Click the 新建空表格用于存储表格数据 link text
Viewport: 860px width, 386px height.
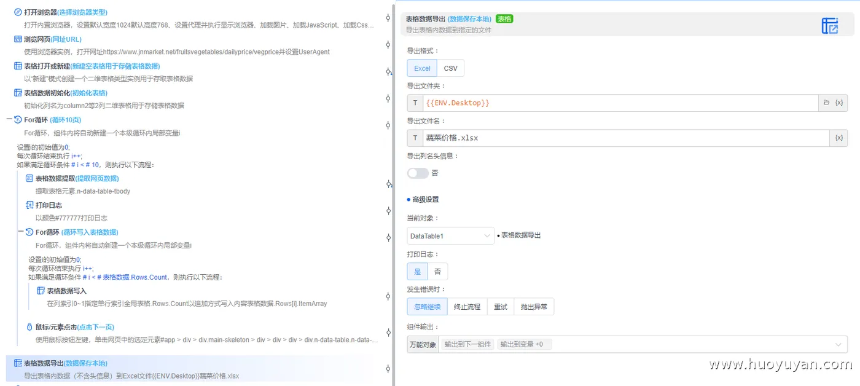pyautogui.click(x=115, y=66)
